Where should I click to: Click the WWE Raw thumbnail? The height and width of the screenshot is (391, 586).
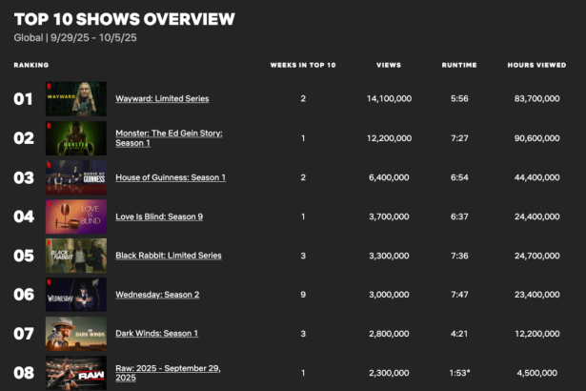coord(76,373)
